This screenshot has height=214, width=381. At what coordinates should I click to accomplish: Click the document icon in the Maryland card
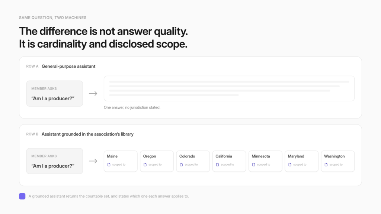(x=290, y=165)
